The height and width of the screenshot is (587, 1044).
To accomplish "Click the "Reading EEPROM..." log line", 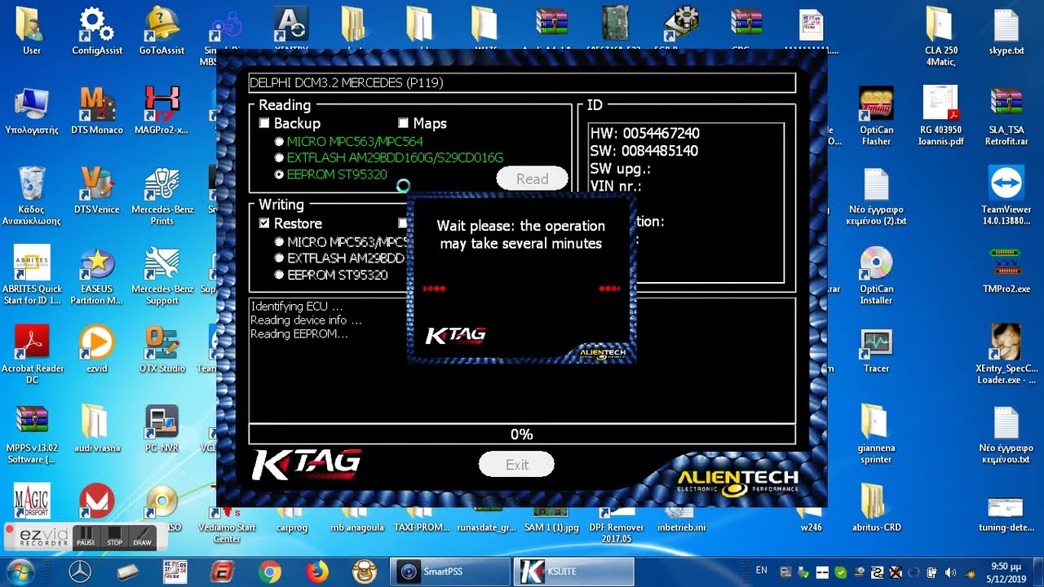I will click(299, 333).
